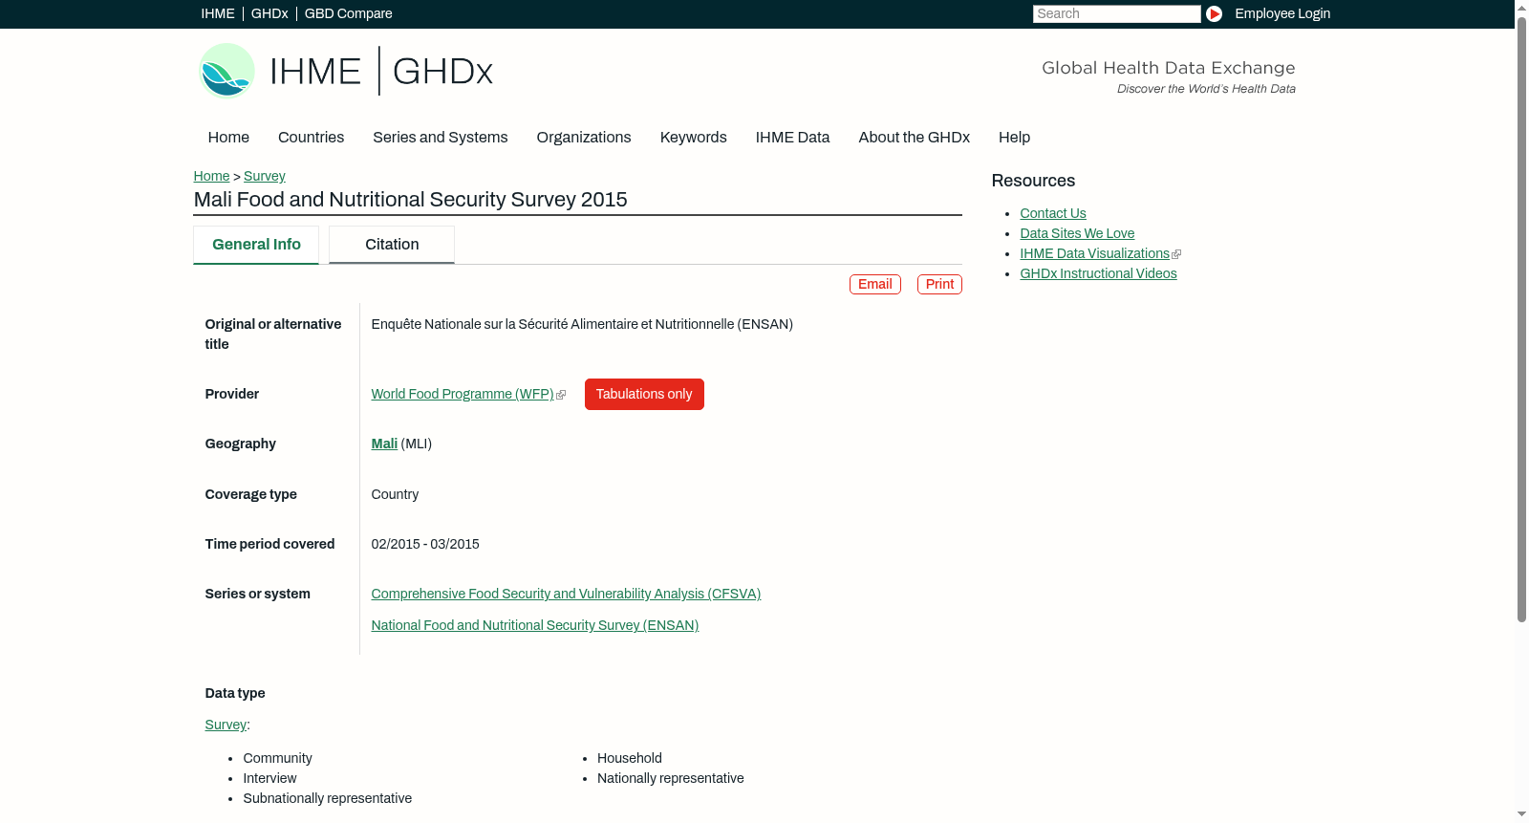Click the Employee Login link

pos(1282,13)
